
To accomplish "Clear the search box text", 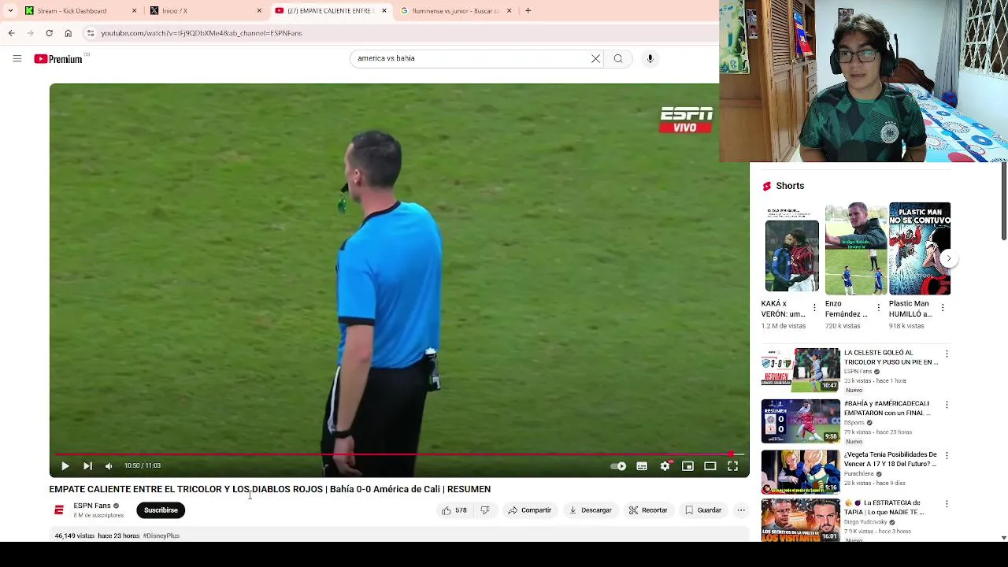I will click(595, 58).
